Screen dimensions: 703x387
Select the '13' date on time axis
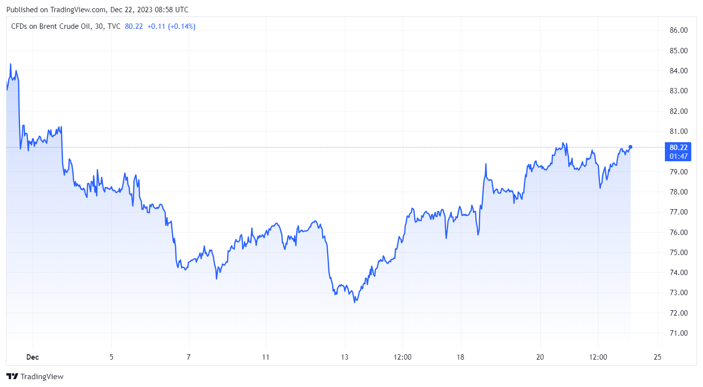pyautogui.click(x=345, y=357)
